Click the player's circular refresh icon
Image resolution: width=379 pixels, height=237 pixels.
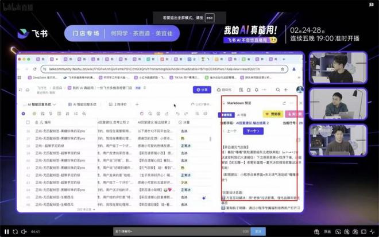pyautogui.click(x=16, y=232)
